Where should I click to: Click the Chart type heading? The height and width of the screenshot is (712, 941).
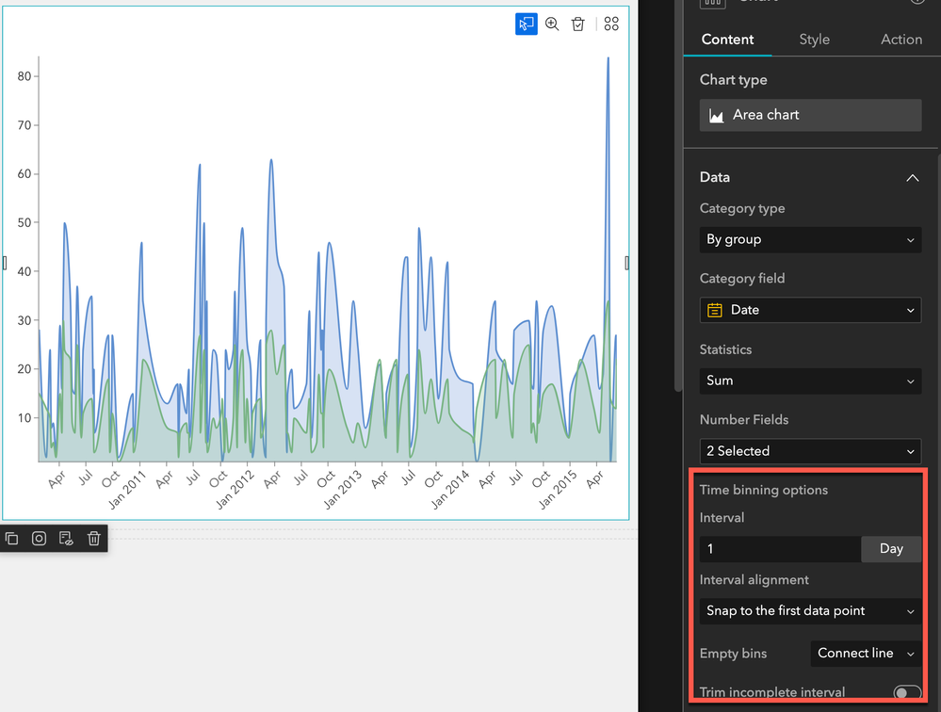tap(734, 80)
